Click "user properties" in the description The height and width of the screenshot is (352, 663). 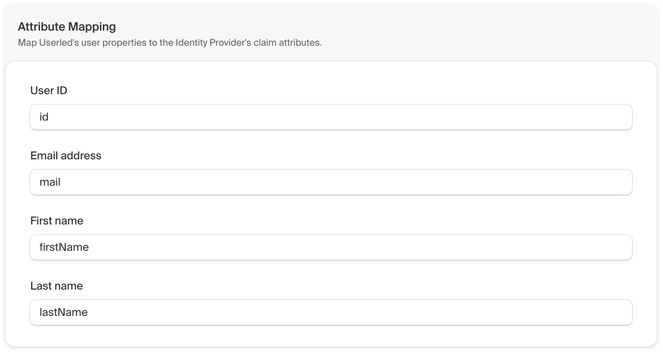pyautogui.click(x=111, y=43)
